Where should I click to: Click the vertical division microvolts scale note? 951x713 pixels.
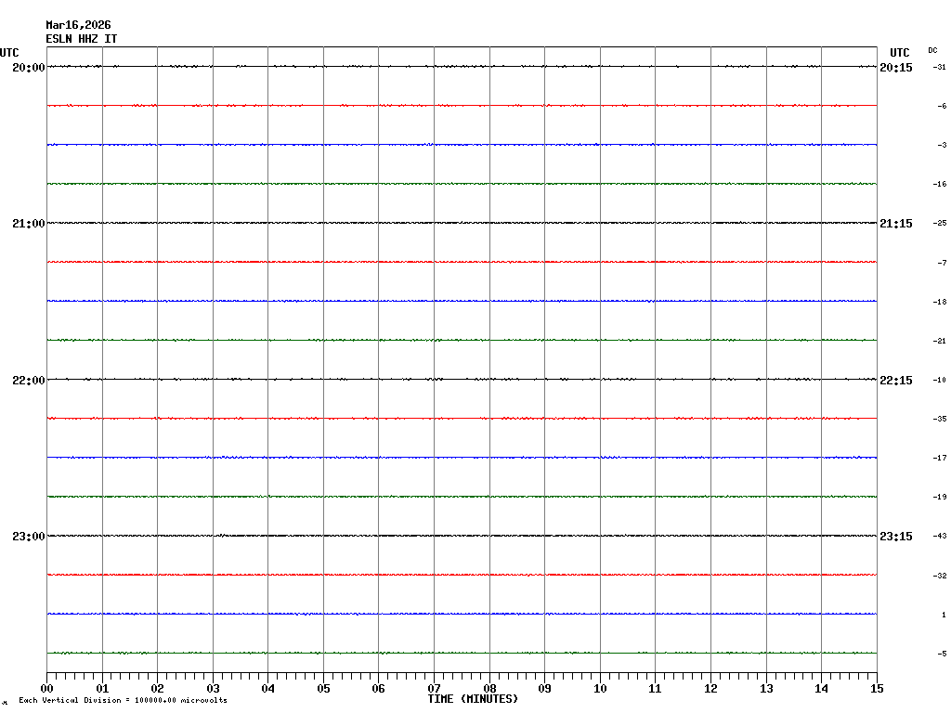pyautogui.click(x=123, y=701)
